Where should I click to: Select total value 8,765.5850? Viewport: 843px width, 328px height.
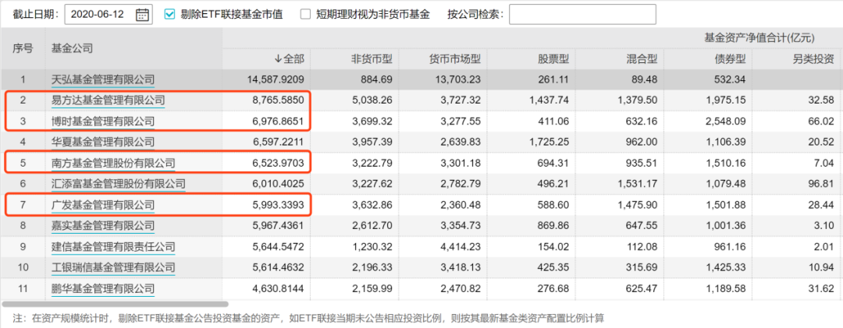(x=279, y=100)
